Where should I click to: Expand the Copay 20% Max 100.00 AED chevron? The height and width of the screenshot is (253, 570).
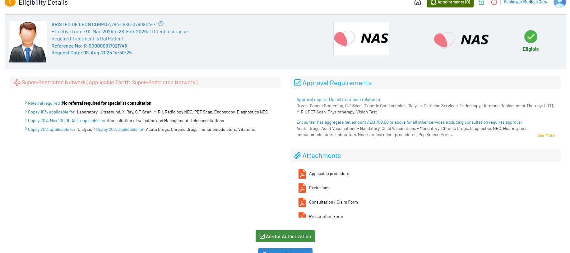(x=26, y=120)
